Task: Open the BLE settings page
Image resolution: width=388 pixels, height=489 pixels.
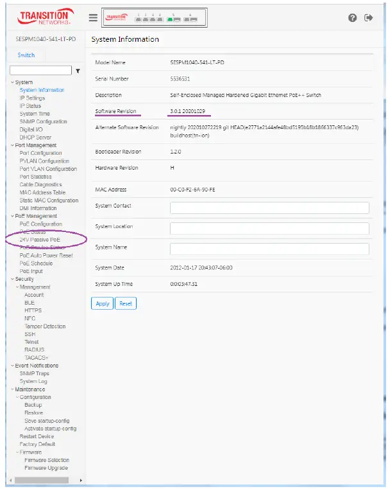Action: click(x=30, y=303)
